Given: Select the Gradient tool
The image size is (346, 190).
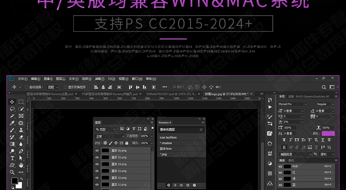Looking at the screenshot, I should pyautogui.click(x=12, y=144).
